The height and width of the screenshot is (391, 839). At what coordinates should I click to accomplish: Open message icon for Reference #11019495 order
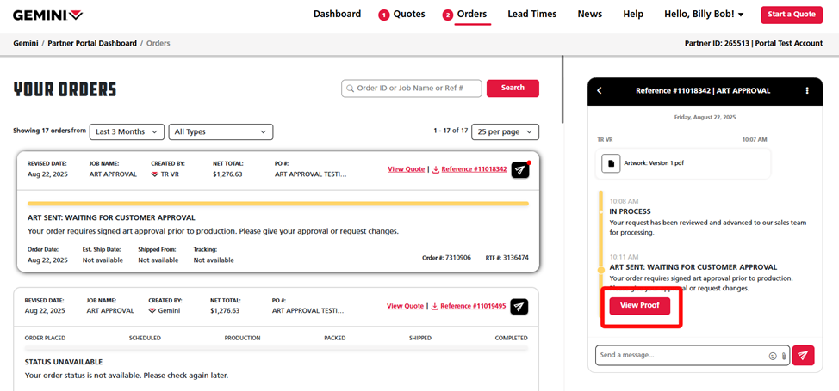point(519,307)
